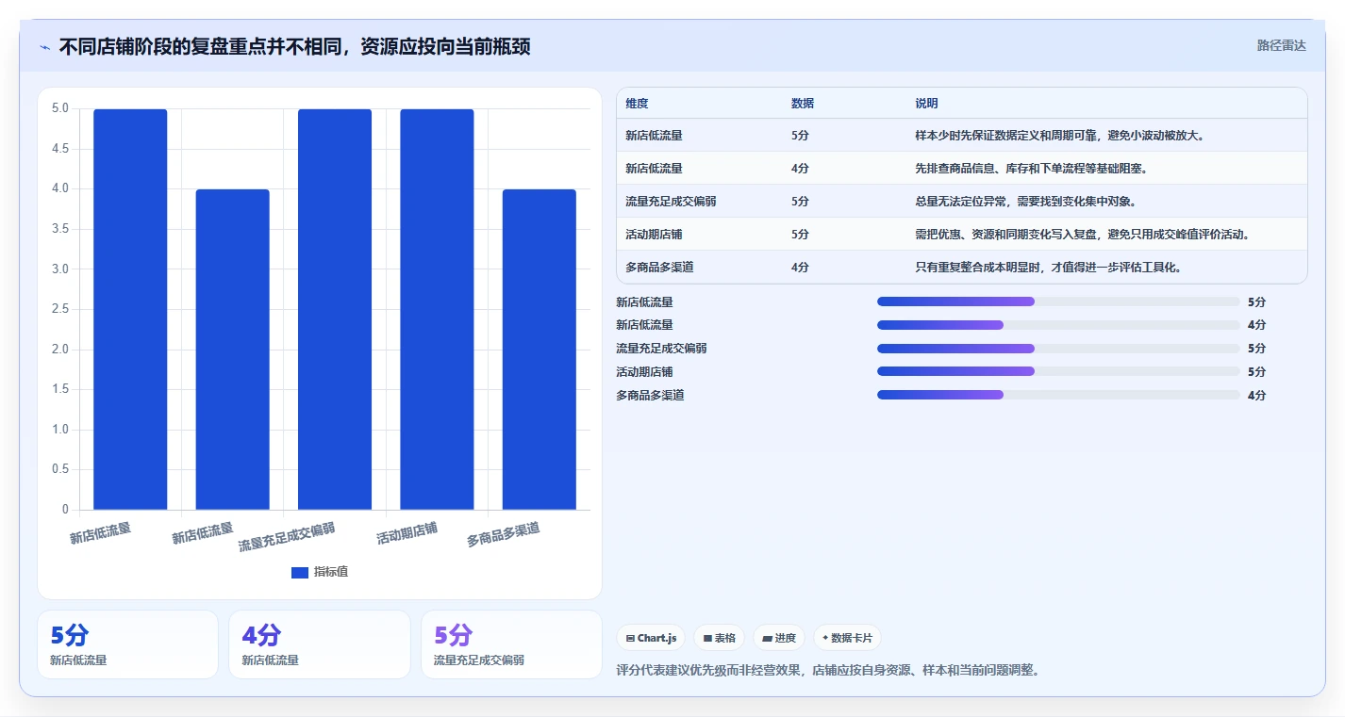The height and width of the screenshot is (717, 1345).
Task: Toggle the 指标值 legend swatch under the chart
Action: click(300, 572)
